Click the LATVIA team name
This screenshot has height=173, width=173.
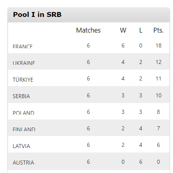[21, 146]
